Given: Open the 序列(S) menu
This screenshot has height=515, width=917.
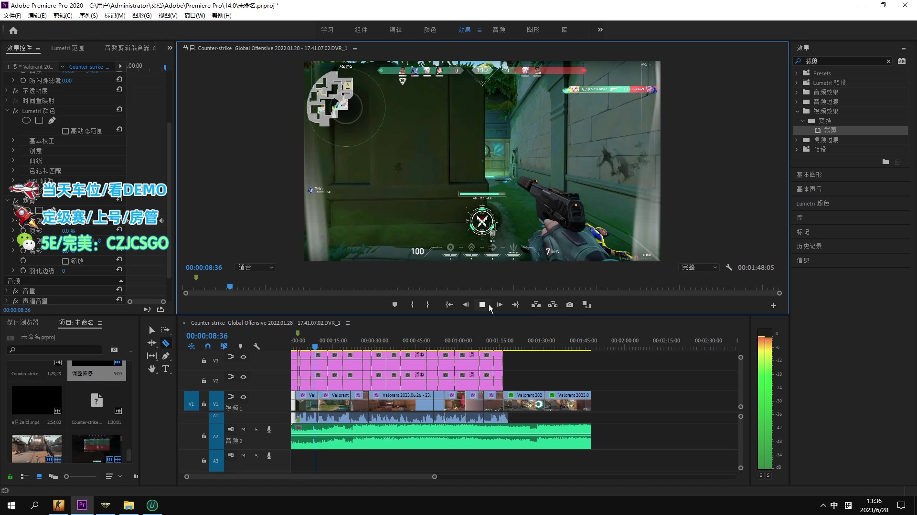Looking at the screenshot, I should click(88, 16).
